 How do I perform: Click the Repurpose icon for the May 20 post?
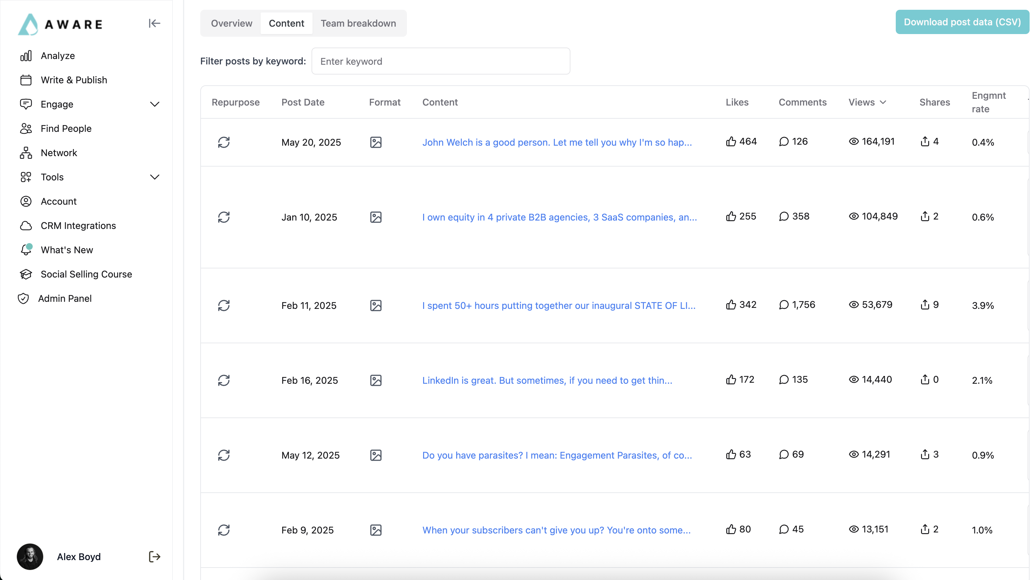coord(224,142)
